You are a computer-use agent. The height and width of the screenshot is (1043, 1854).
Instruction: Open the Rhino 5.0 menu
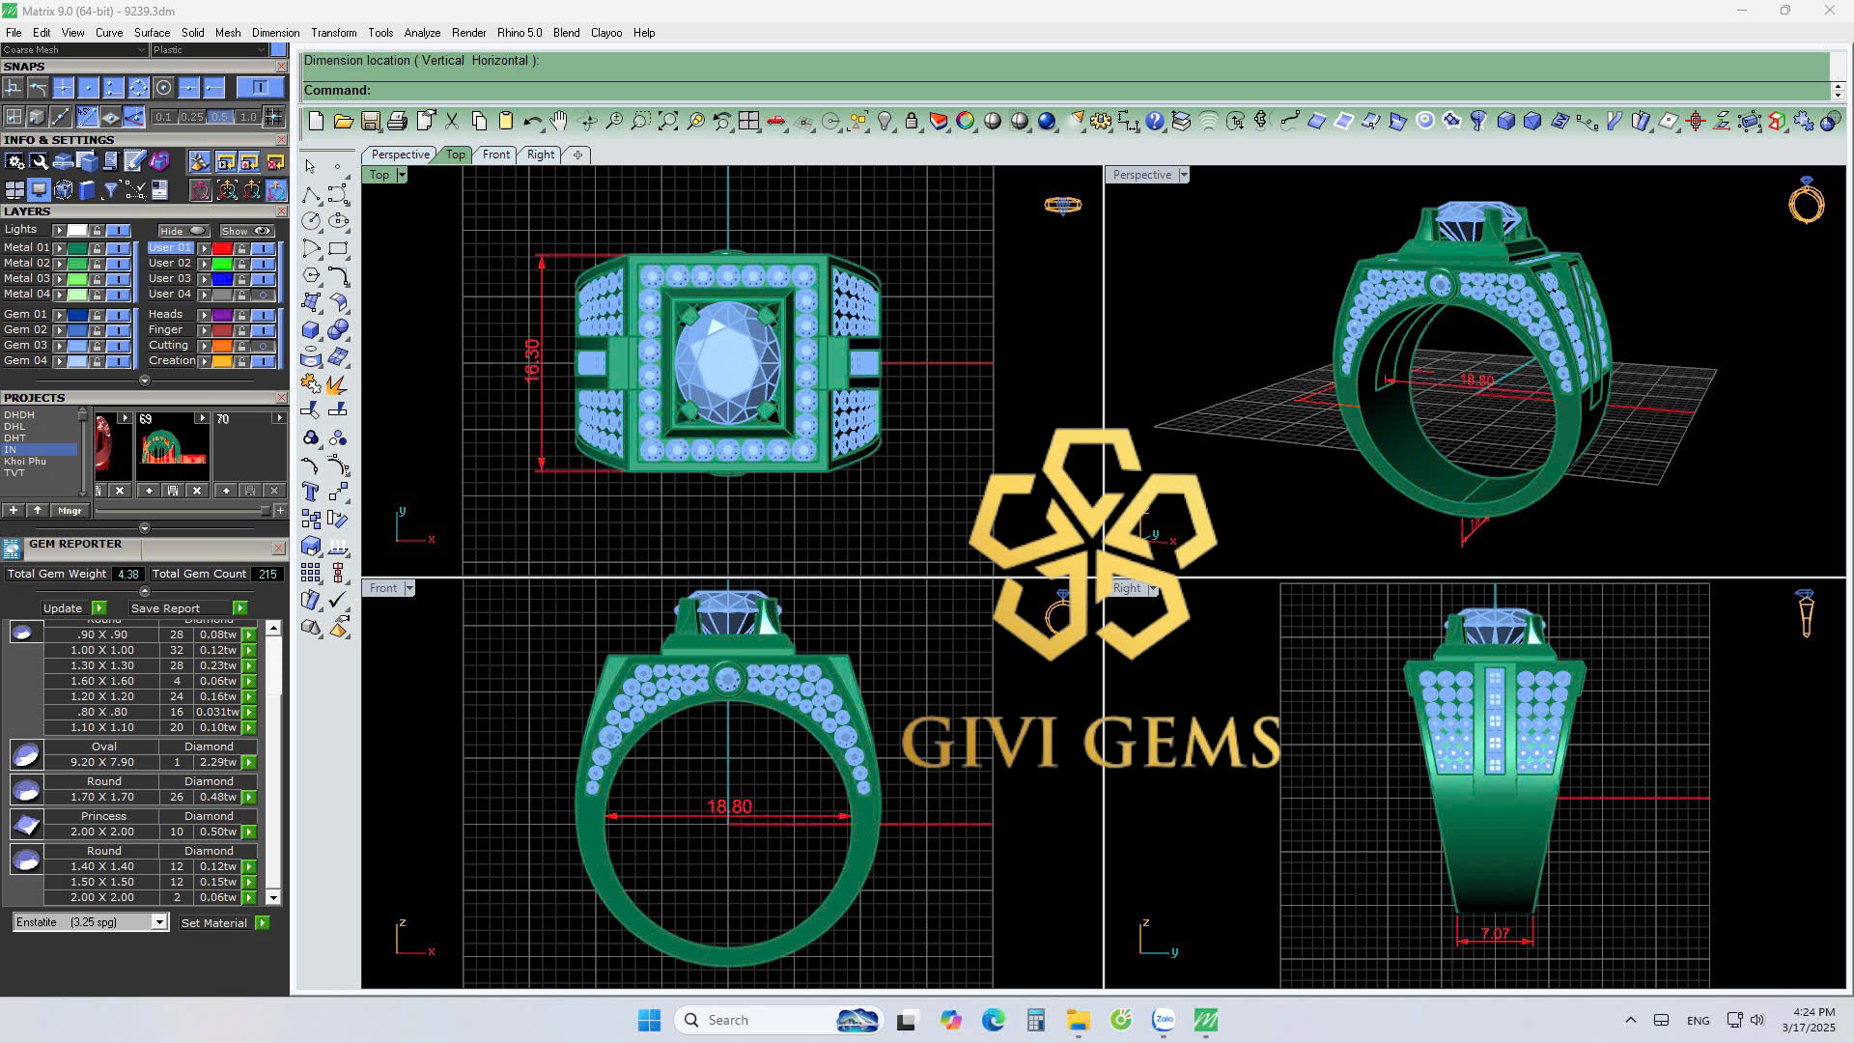tap(520, 33)
